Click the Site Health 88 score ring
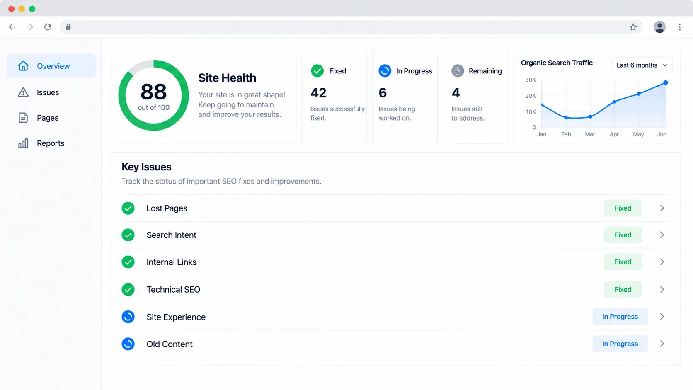Screen dimensions: 693x390 pyautogui.click(x=154, y=95)
